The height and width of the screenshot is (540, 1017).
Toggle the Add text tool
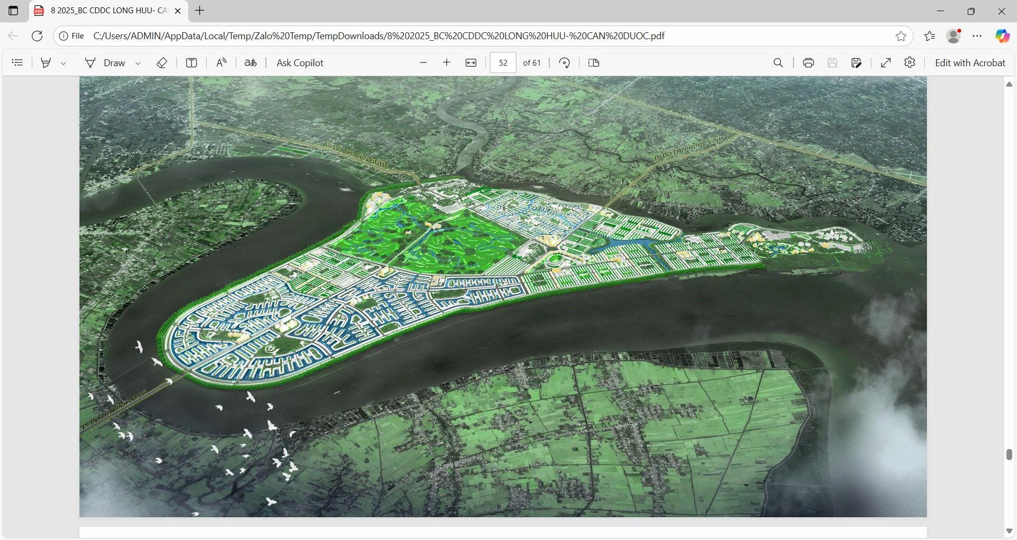tap(192, 63)
